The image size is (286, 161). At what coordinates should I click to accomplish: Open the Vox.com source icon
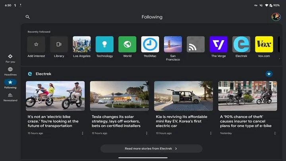(264, 45)
